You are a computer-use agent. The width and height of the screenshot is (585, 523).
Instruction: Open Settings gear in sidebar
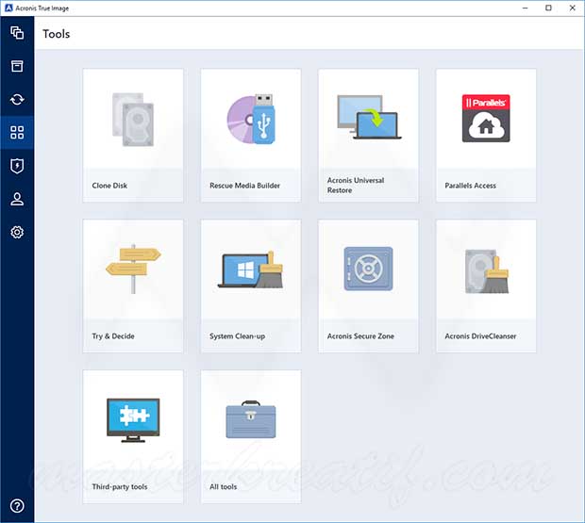coord(17,232)
